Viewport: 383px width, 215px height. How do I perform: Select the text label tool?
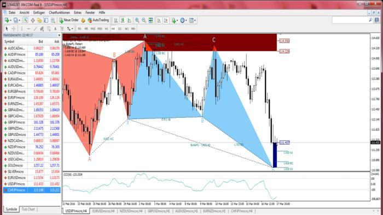pyautogui.click(x=62, y=29)
